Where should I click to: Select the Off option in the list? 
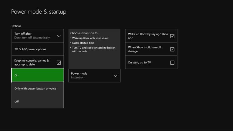coord(17,102)
